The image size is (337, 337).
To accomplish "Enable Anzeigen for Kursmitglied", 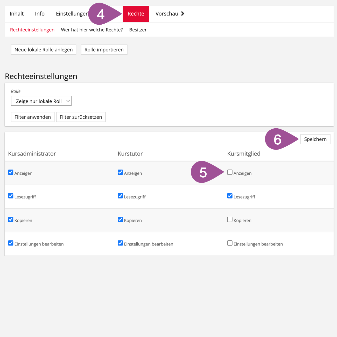I will click(230, 172).
